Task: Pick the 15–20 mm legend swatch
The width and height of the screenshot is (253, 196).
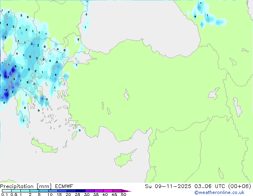Action: pyautogui.click(x=62, y=191)
